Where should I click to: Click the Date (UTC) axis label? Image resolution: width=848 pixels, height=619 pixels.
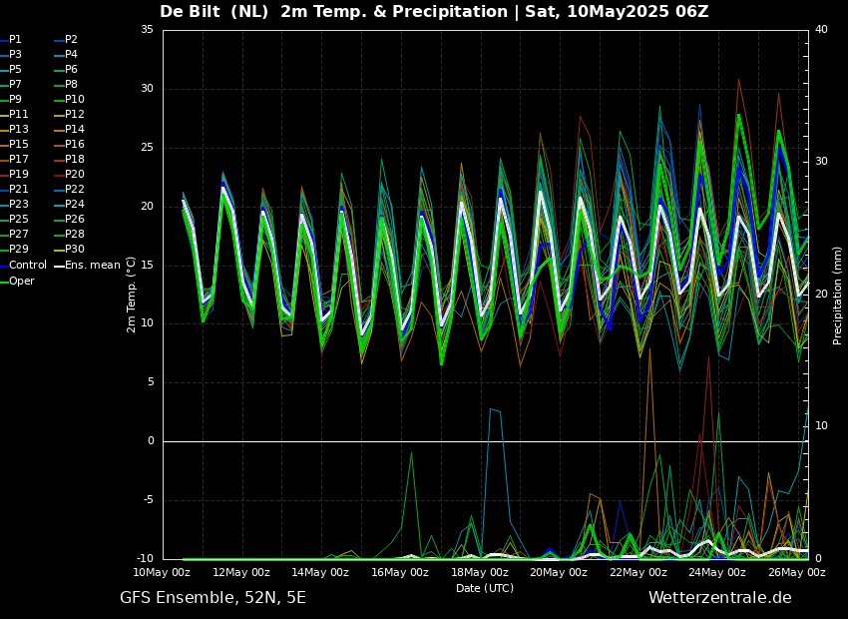tap(485, 589)
